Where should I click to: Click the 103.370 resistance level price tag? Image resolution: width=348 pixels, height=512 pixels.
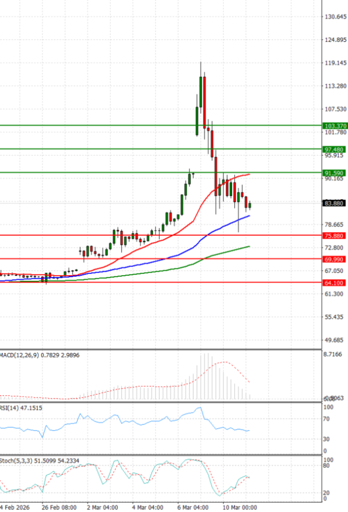pyautogui.click(x=335, y=125)
